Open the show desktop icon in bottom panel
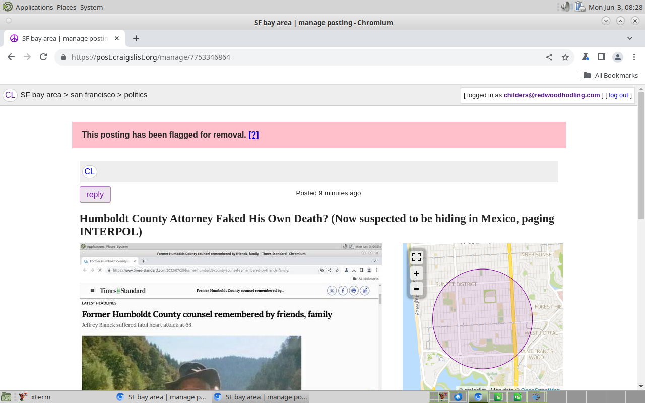The height and width of the screenshot is (403, 645). (x=6, y=397)
